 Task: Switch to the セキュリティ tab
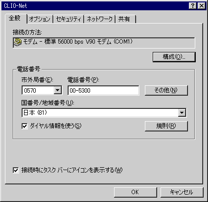[69, 19]
